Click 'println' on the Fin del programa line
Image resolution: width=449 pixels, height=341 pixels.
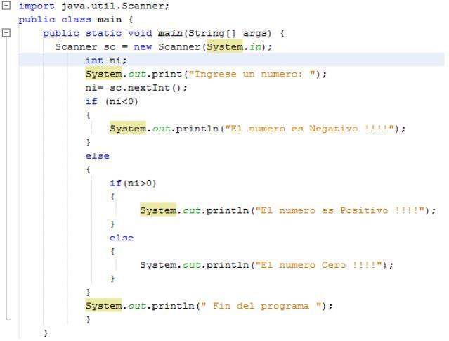173,306
